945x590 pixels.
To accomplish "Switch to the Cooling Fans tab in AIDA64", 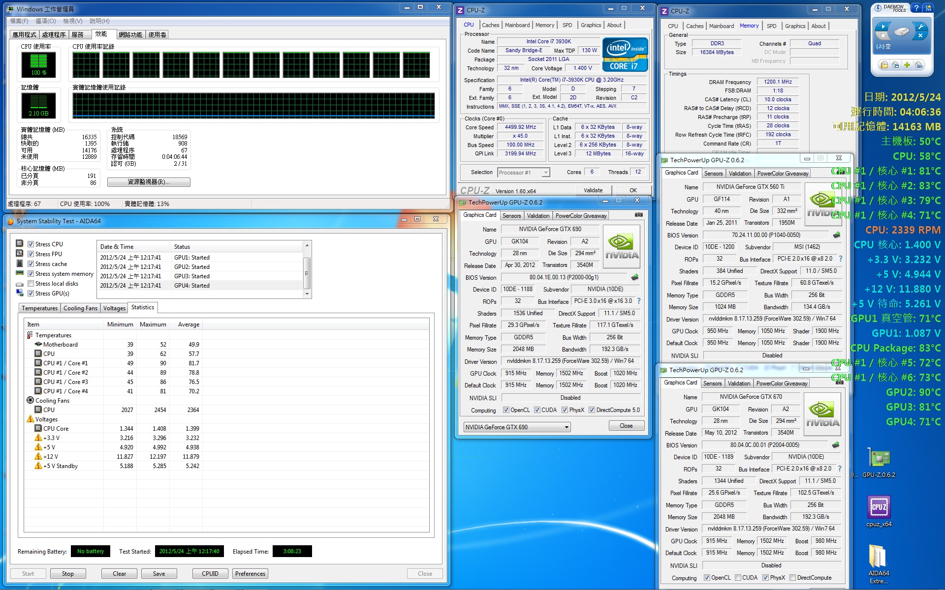I will (x=80, y=308).
